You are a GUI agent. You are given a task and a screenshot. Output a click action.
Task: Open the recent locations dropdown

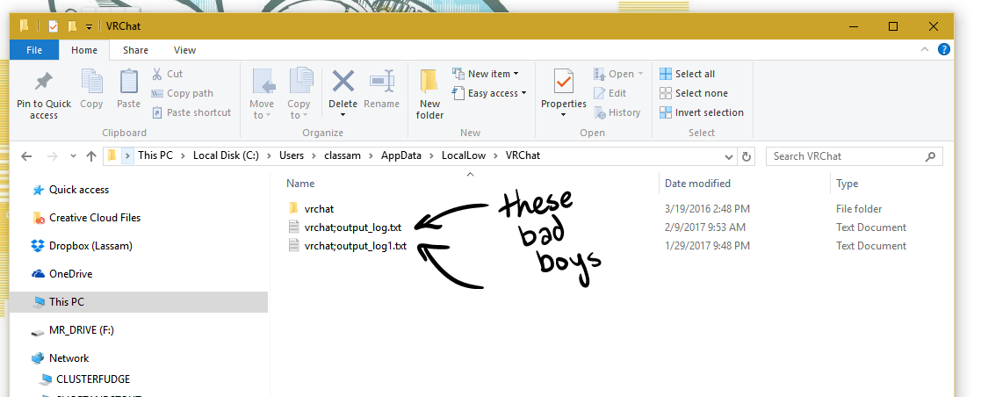tap(73, 156)
